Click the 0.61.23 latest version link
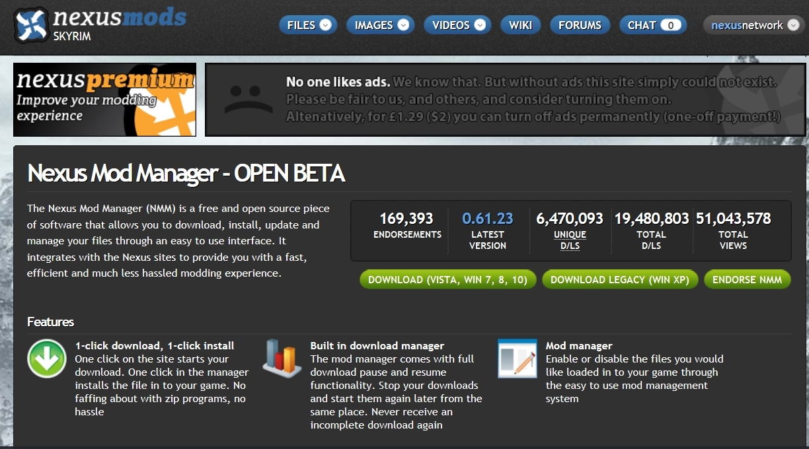This screenshot has width=809, height=449. 488,218
